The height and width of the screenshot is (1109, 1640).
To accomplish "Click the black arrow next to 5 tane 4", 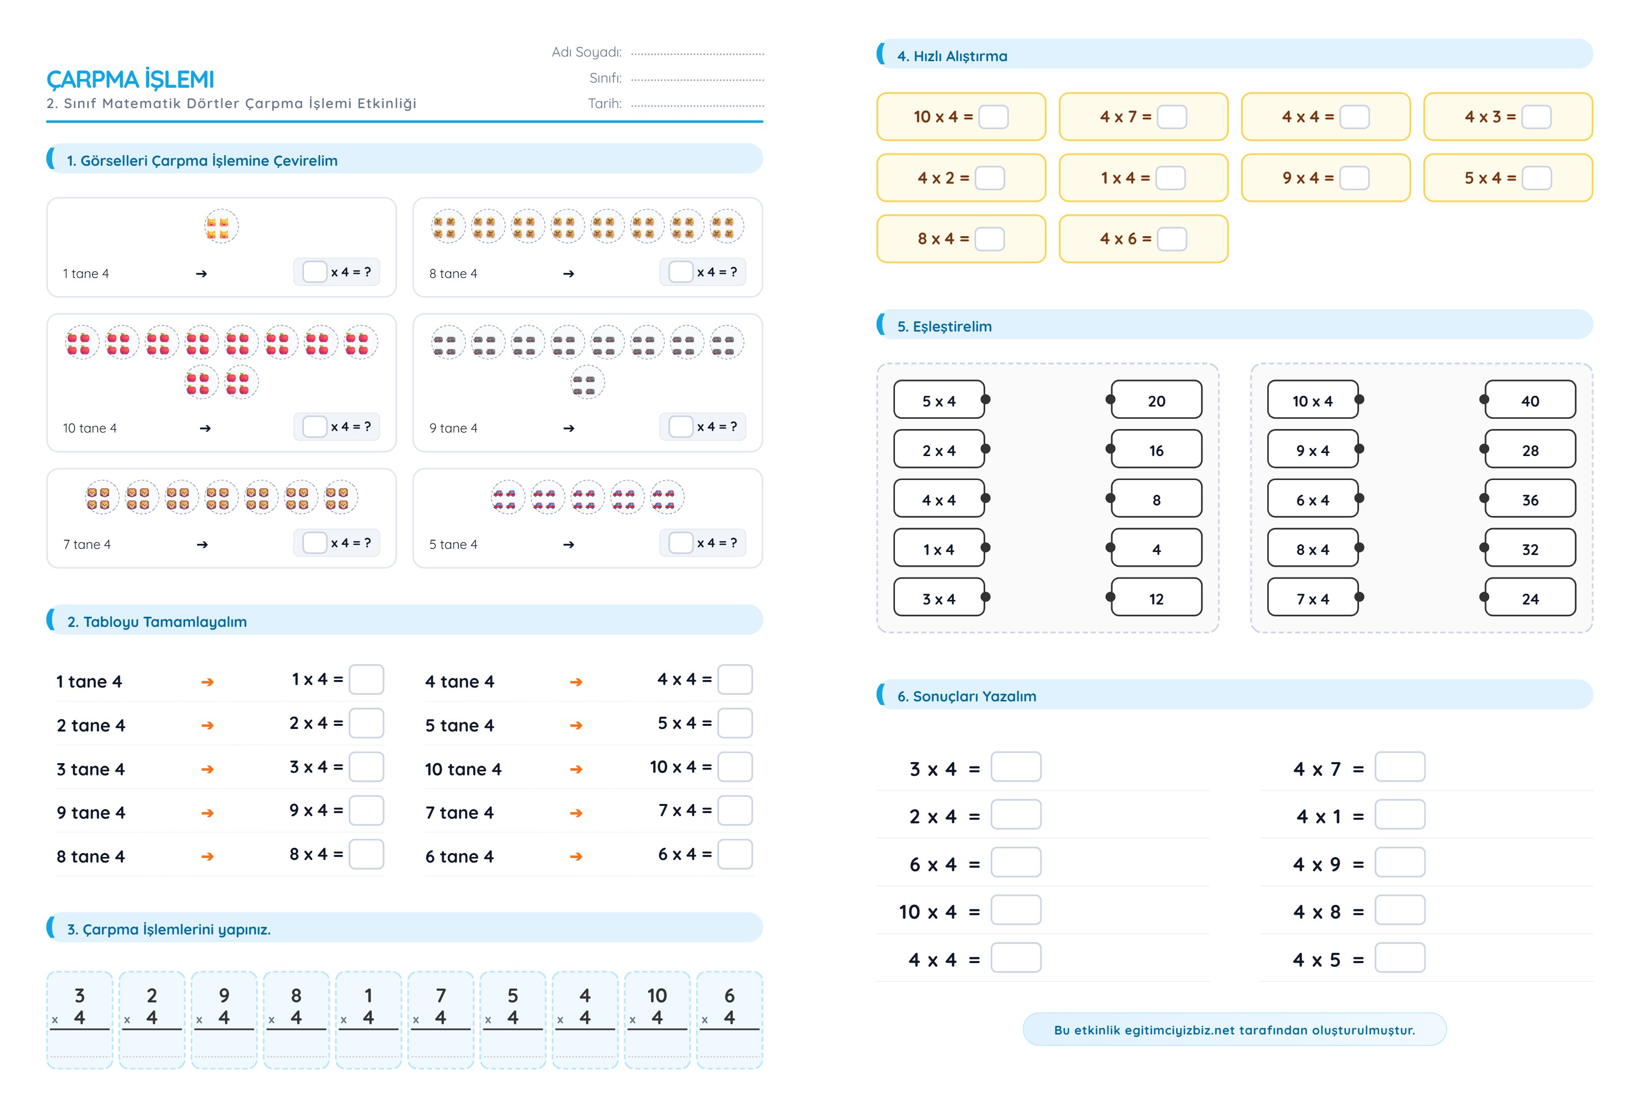I will [569, 545].
